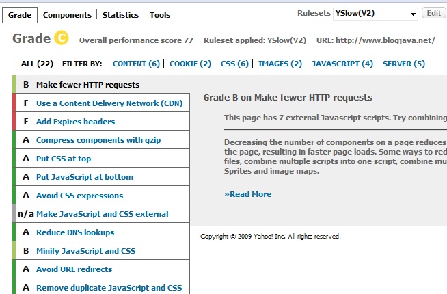Select the Reduce DNS lookups rule
The width and height of the screenshot is (447, 294).
pyautogui.click(x=75, y=232)
